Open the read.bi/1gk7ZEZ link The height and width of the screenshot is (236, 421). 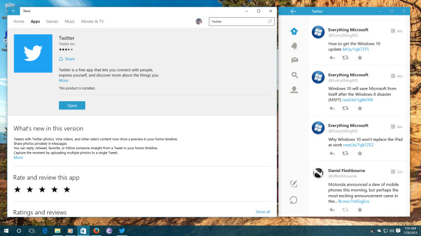[x=358, y=145]
